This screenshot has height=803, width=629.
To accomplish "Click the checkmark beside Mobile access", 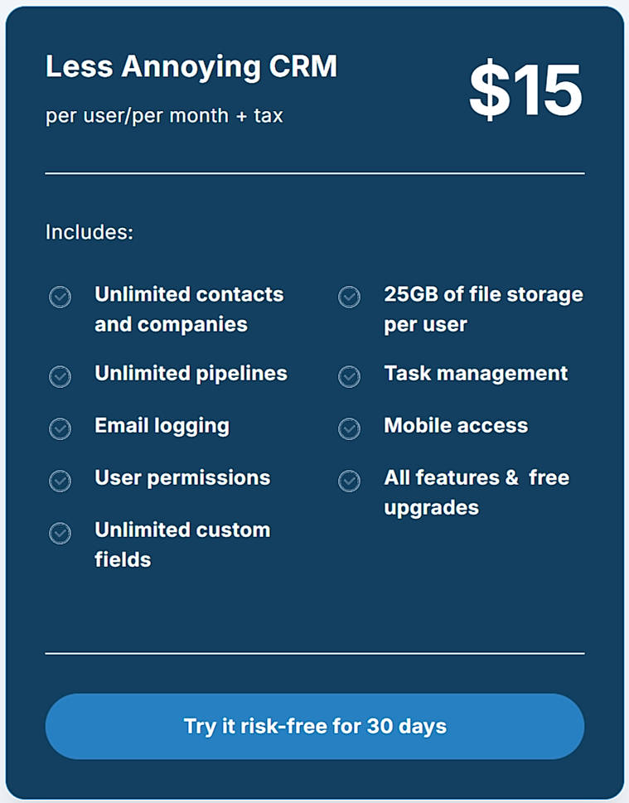I will coord(349,428).
